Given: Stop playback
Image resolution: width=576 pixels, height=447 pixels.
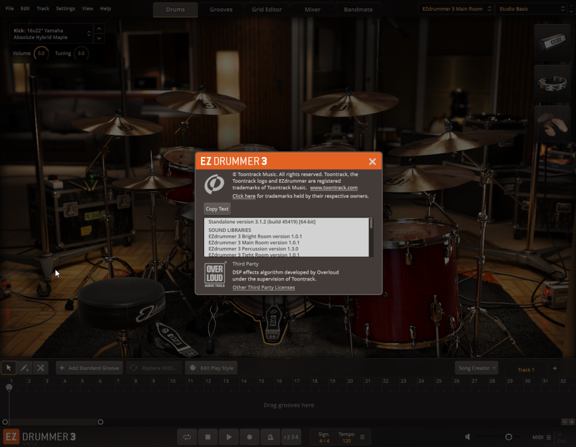Looking at the screenshot, I should pos(208,437).
